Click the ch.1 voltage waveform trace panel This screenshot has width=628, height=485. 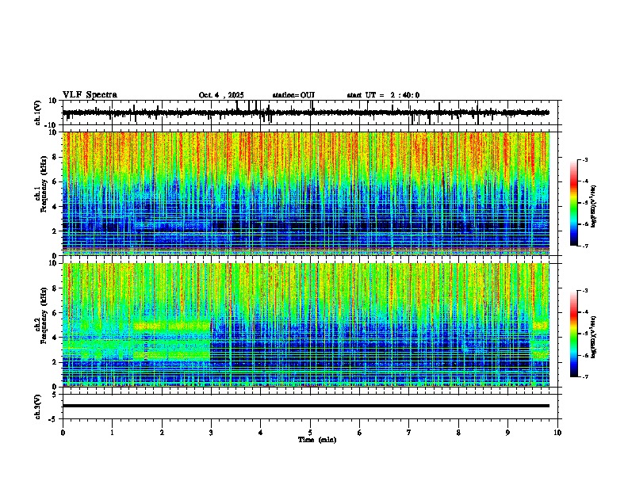point(312,113)
